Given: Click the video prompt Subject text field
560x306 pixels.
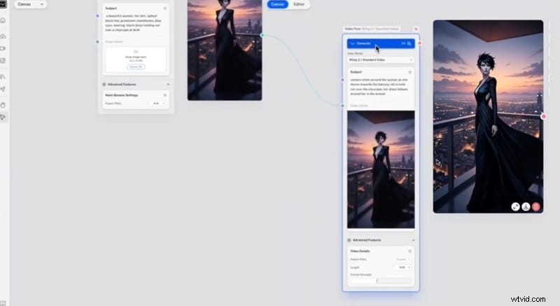Looking at the screenshot, I should [381, 89].
